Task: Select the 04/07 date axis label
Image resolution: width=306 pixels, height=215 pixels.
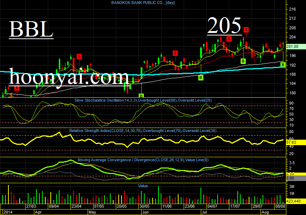Action: [212, 206]
